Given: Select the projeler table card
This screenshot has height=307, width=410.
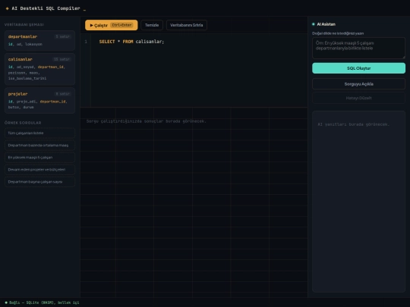Looking at the screenshot, I should coord(39,101).
